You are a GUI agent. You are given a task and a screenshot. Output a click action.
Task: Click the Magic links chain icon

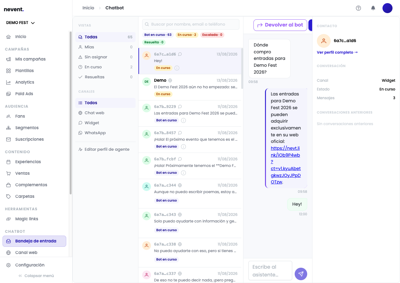9,219
